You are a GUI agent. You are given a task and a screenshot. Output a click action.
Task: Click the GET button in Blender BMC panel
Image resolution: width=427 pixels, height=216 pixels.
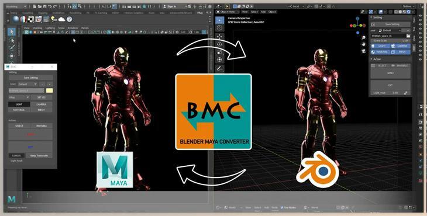[390, 85]
